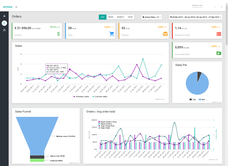Image resolution: width=228 pixels, height=166 pixels.
Task: Toggle Avg Total legend entry
Action: coord(104,128)
